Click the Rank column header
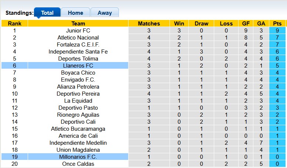The width and height of the screenshot is (287, 168). pyautogui.click(x=14, y=24)
